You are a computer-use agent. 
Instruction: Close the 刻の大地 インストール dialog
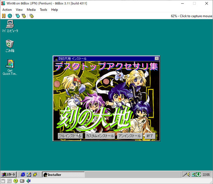point(157,59)
